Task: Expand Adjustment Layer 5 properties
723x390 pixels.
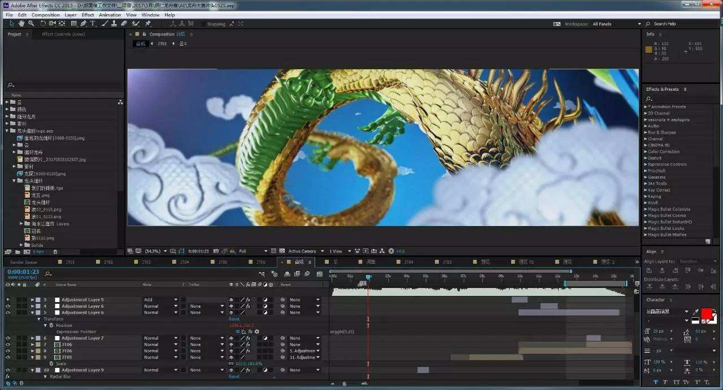Action: 33,300
